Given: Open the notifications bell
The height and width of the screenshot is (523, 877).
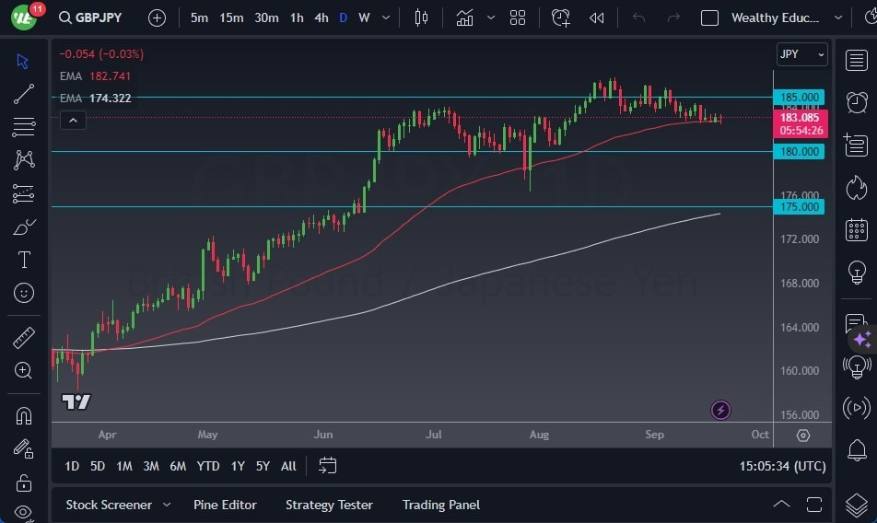Looking at the screenshot, I should tap(857, 449).
